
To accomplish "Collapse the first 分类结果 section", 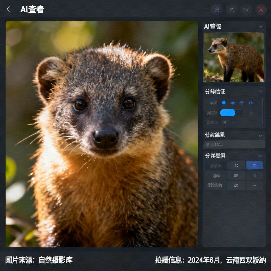I will point(260,135).
